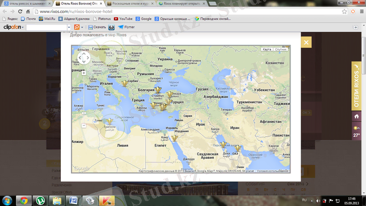The height and width of the screenshot is (206, 366).
Task: Switch map to Спутник satellite view
Action: (280, 49)
